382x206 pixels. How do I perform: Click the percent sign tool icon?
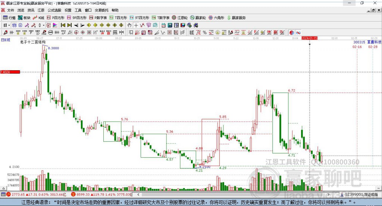tap(205, 33)
